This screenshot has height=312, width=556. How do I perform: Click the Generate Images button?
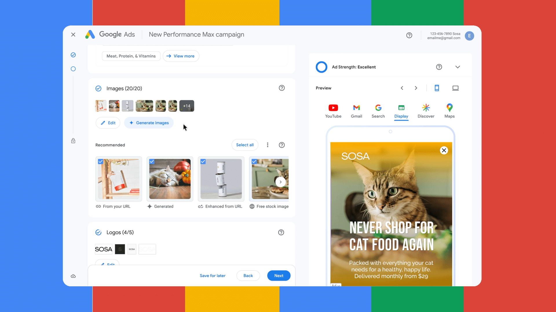pos(149,123)
